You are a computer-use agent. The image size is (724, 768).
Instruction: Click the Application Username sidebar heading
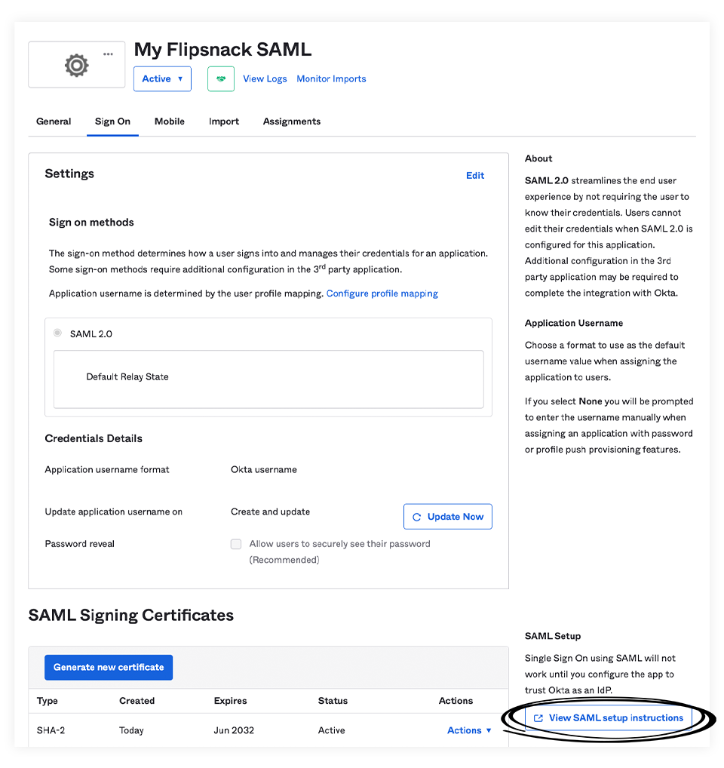tap(574, 323)
